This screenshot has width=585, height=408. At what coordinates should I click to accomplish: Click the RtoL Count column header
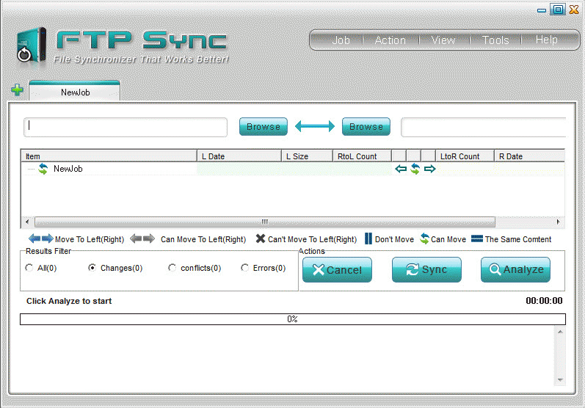tap(363, 156)
